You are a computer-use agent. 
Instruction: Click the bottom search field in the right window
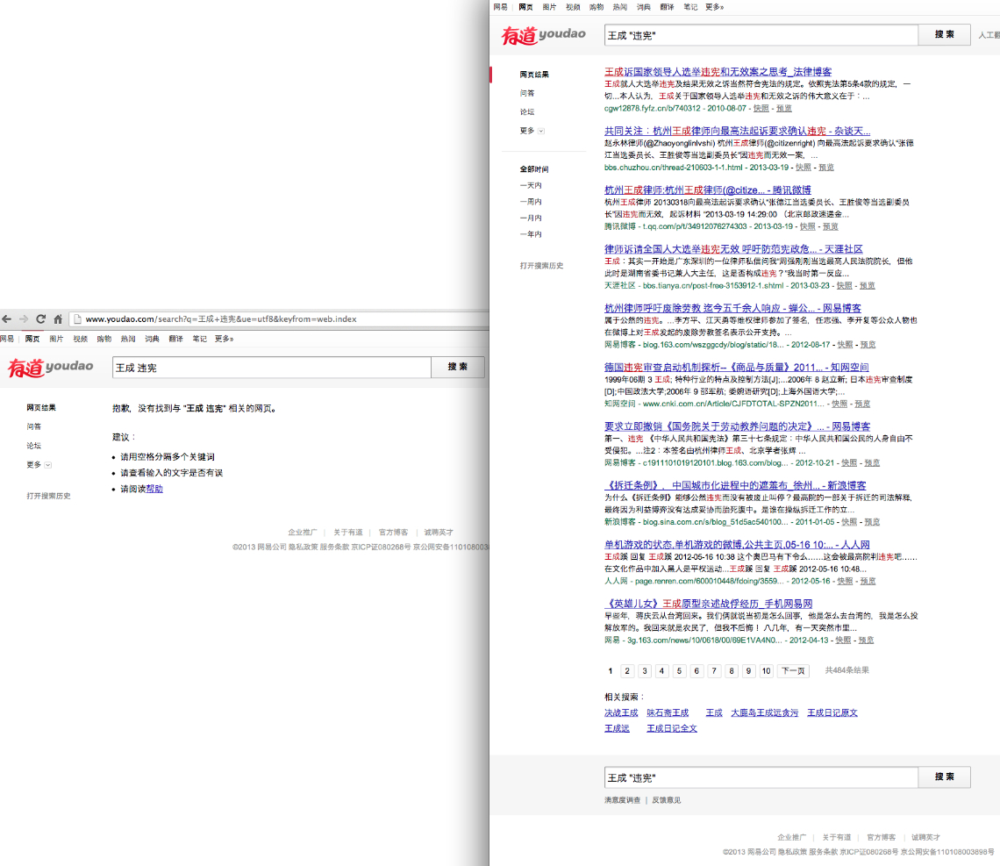[761, 777]
